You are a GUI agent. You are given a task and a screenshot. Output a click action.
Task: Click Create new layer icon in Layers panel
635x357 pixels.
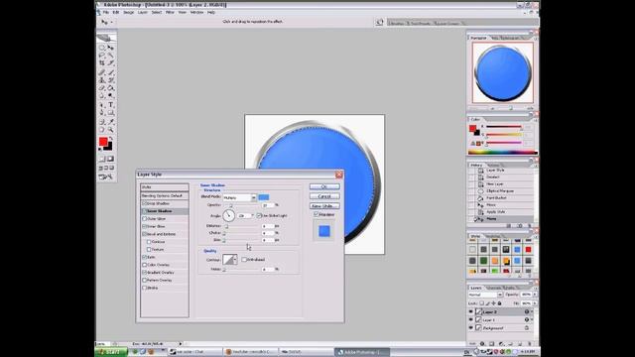(x=520, y=344)
